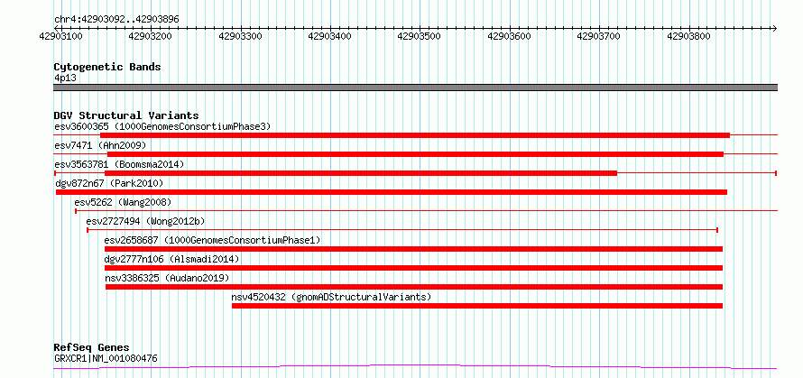Click the 4p13 cytogenetic band bar

(415, 88)
